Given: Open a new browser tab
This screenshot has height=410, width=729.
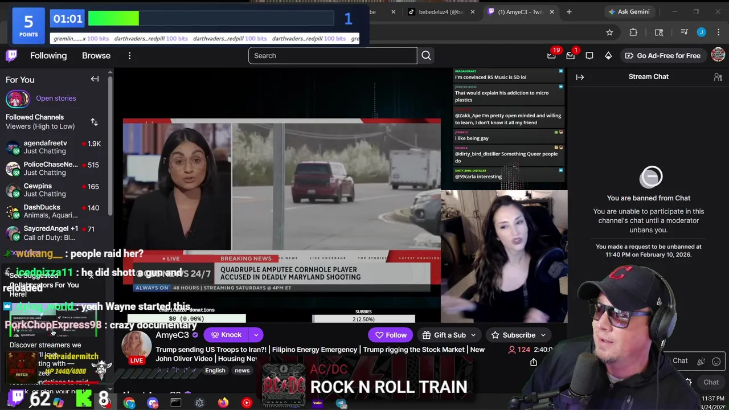Looking at the screenshot, I should point(569,12).
